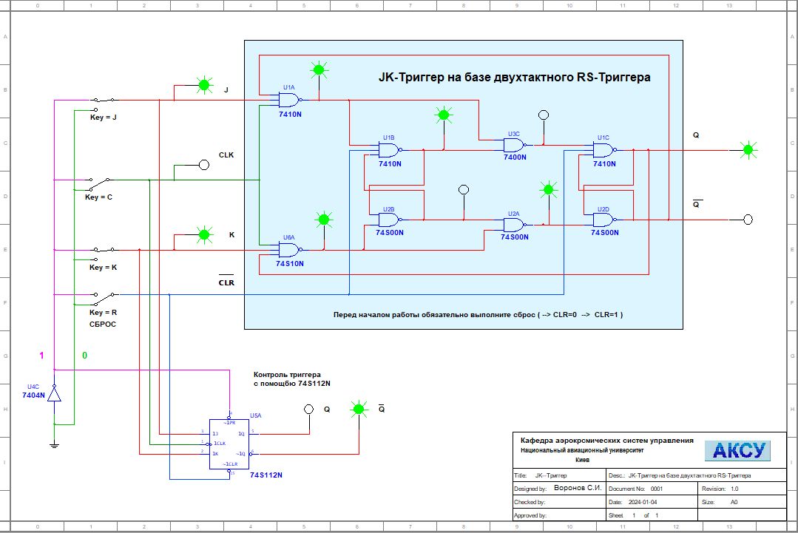
Task: Click the U1A 7410N NAND gate
Action: 290,100
